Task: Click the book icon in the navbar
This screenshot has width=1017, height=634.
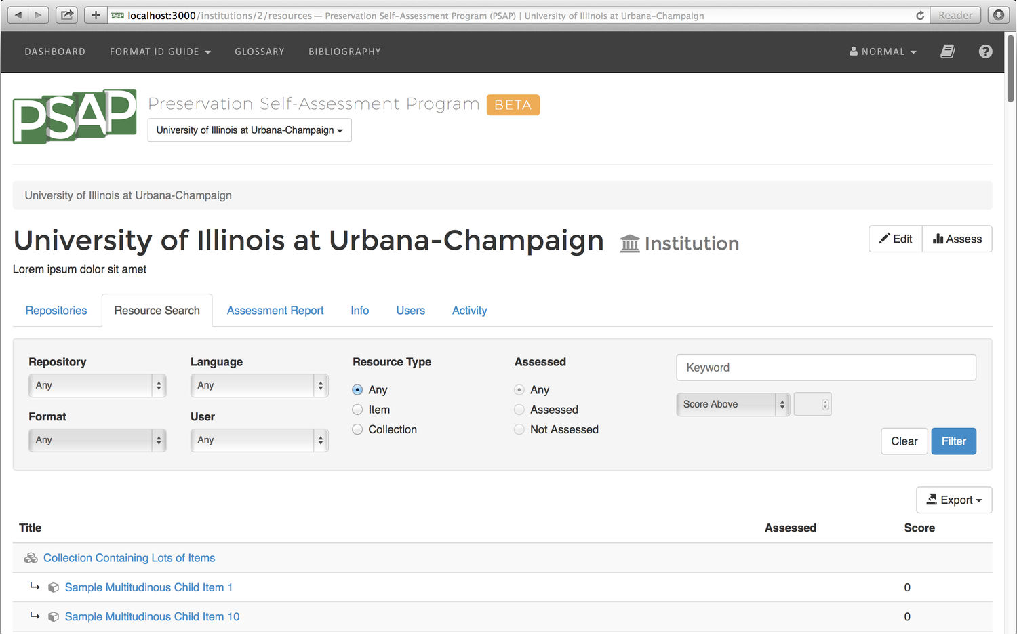Action: (x=947, y=52)
